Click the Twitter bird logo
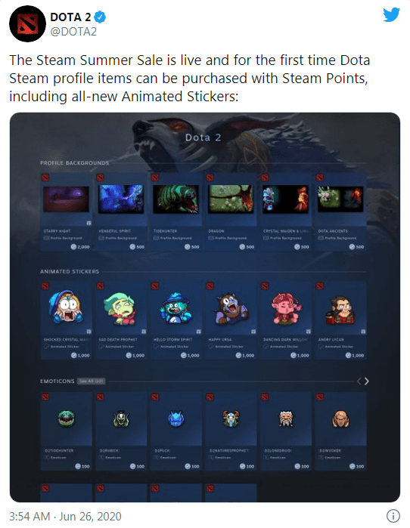The height and width of the screenshot is (528, 410). pos(391,15)
